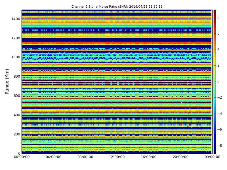Click the colorbar tick label 8
The image size is (227, 170).
[218, 17]
